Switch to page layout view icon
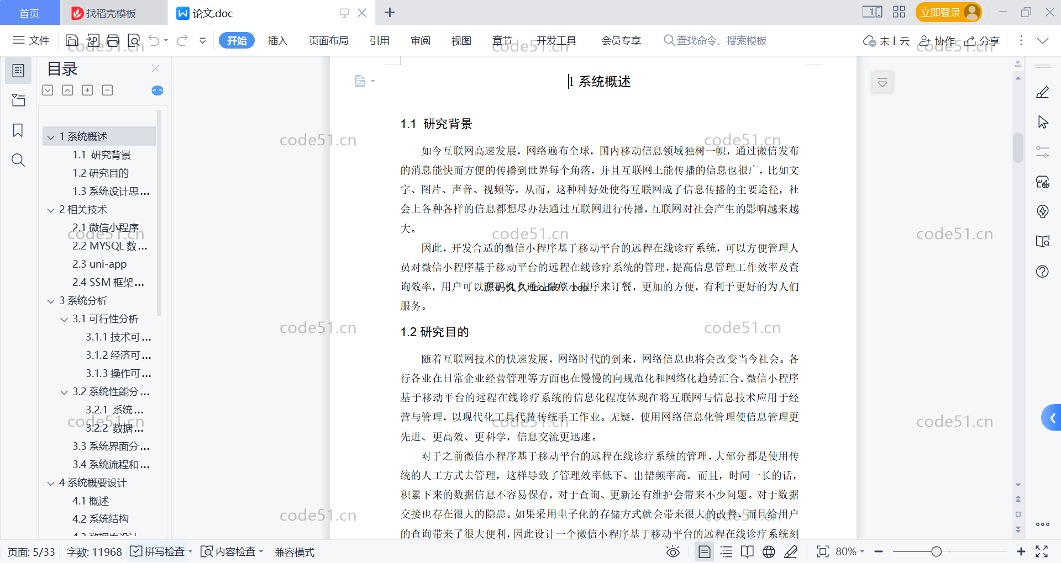The height and width of the screenshot is (563, 1061). click(704, 552)
